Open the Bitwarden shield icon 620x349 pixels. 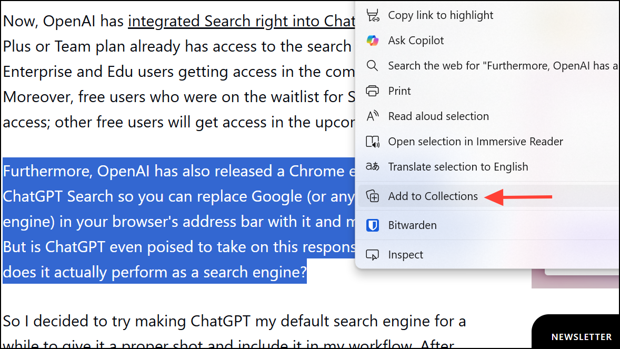point(373,225)
